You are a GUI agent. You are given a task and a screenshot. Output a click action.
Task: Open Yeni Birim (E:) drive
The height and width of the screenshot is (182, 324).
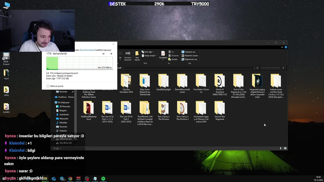point(64,143)
